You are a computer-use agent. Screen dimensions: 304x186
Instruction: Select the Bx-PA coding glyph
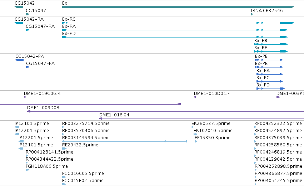point(269,74)
